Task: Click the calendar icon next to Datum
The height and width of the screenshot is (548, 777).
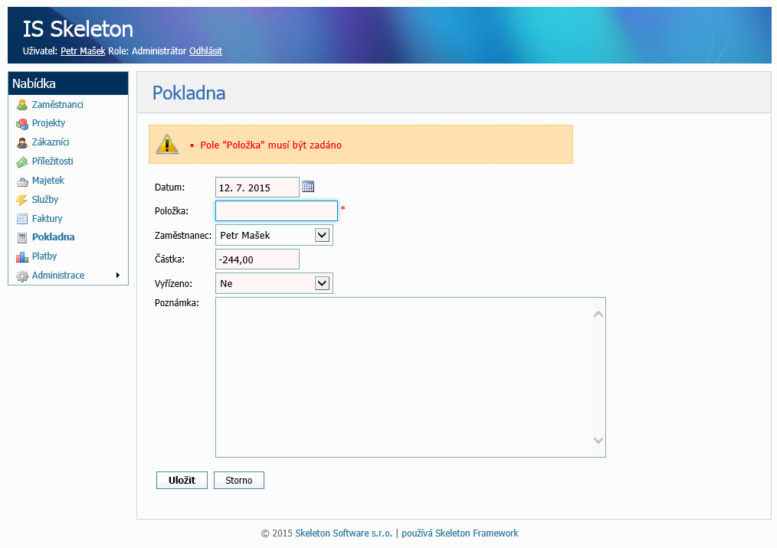Action: (x=308, y=186)
